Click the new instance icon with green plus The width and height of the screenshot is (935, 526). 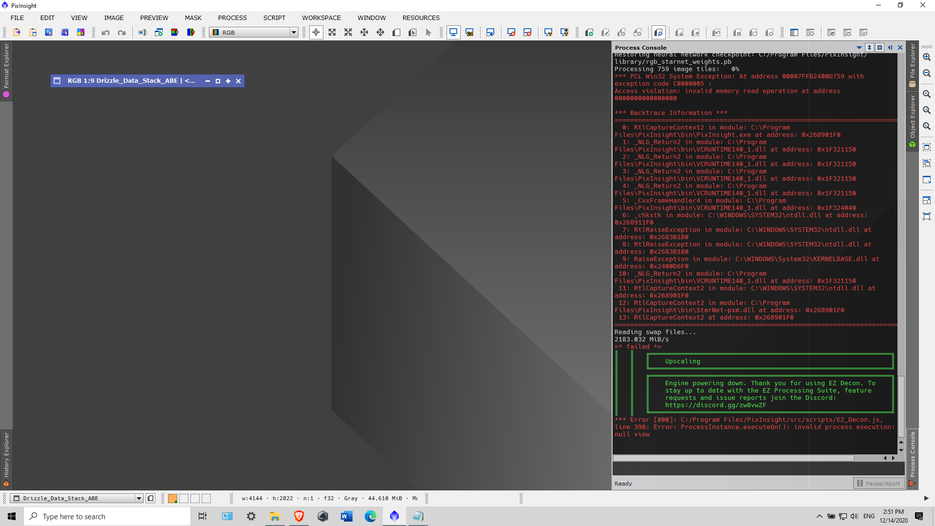[589, 32]
